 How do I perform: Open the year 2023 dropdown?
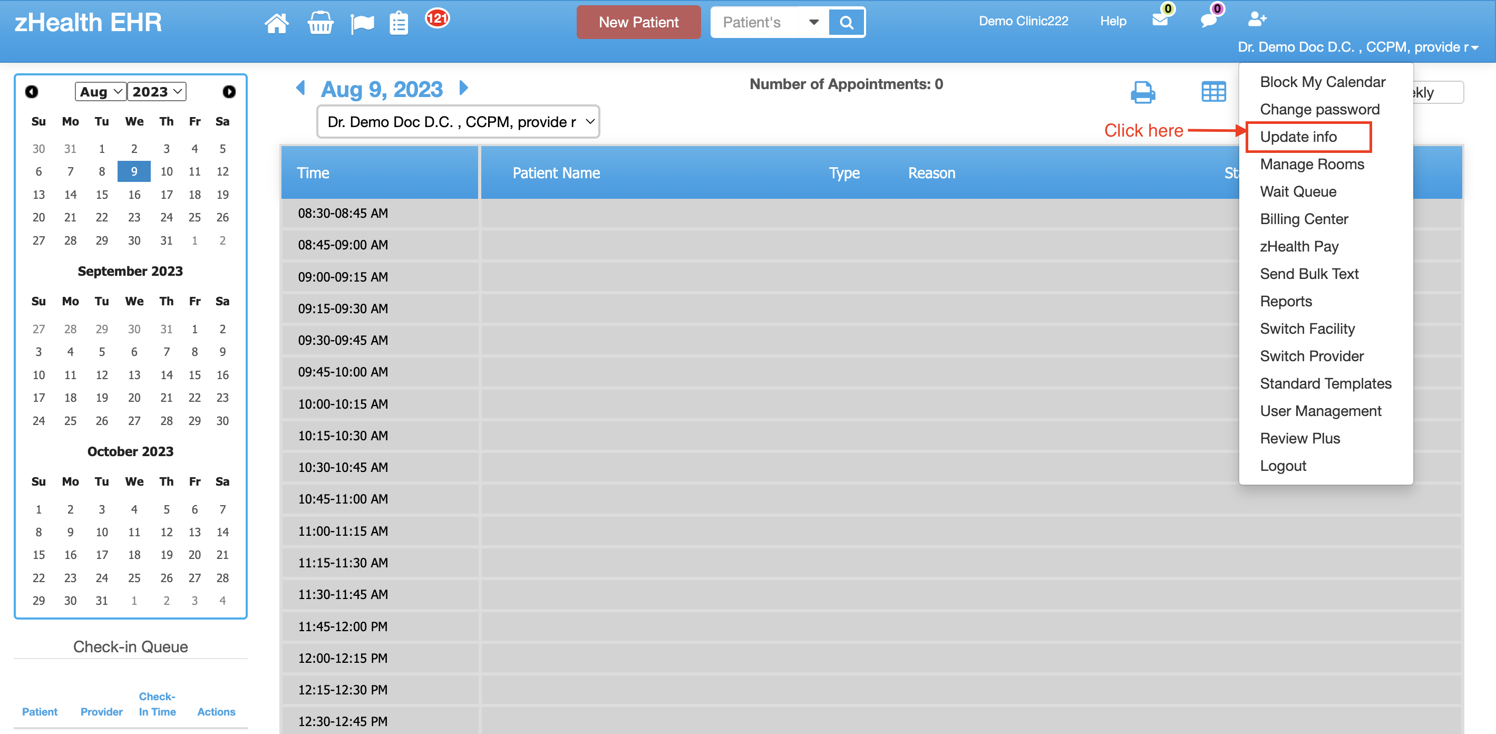[x=156, y=92]
